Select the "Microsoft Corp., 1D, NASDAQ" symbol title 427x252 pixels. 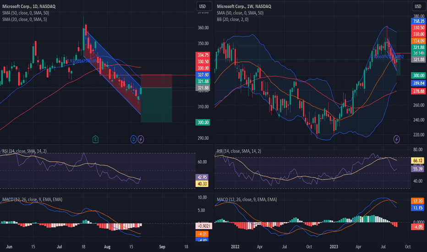pyautogui.click(x=29, y=6)
